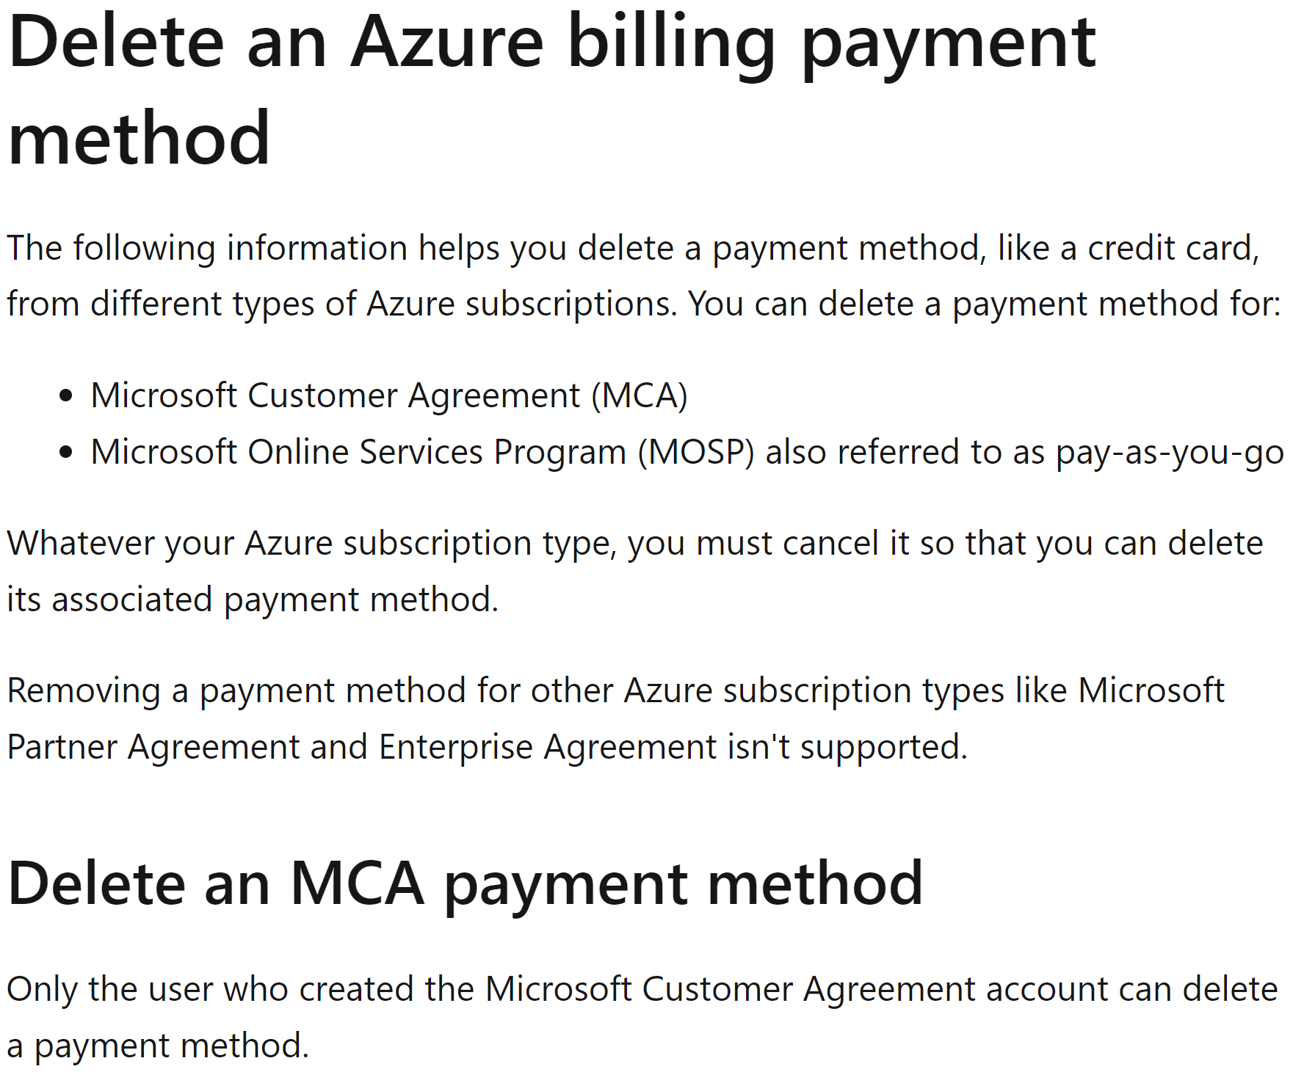The height and width of the screenshot is (1072, 1304).
Task: Click the words 'credit card' in the first paragraph
Action: 1171,249
